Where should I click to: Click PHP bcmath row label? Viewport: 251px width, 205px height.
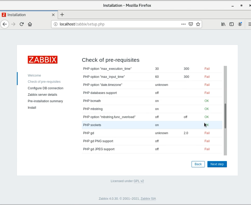point(92,101)
